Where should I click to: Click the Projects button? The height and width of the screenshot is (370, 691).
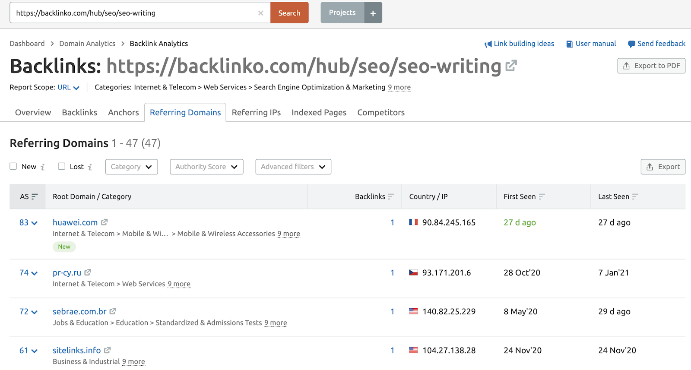point(342,13)
